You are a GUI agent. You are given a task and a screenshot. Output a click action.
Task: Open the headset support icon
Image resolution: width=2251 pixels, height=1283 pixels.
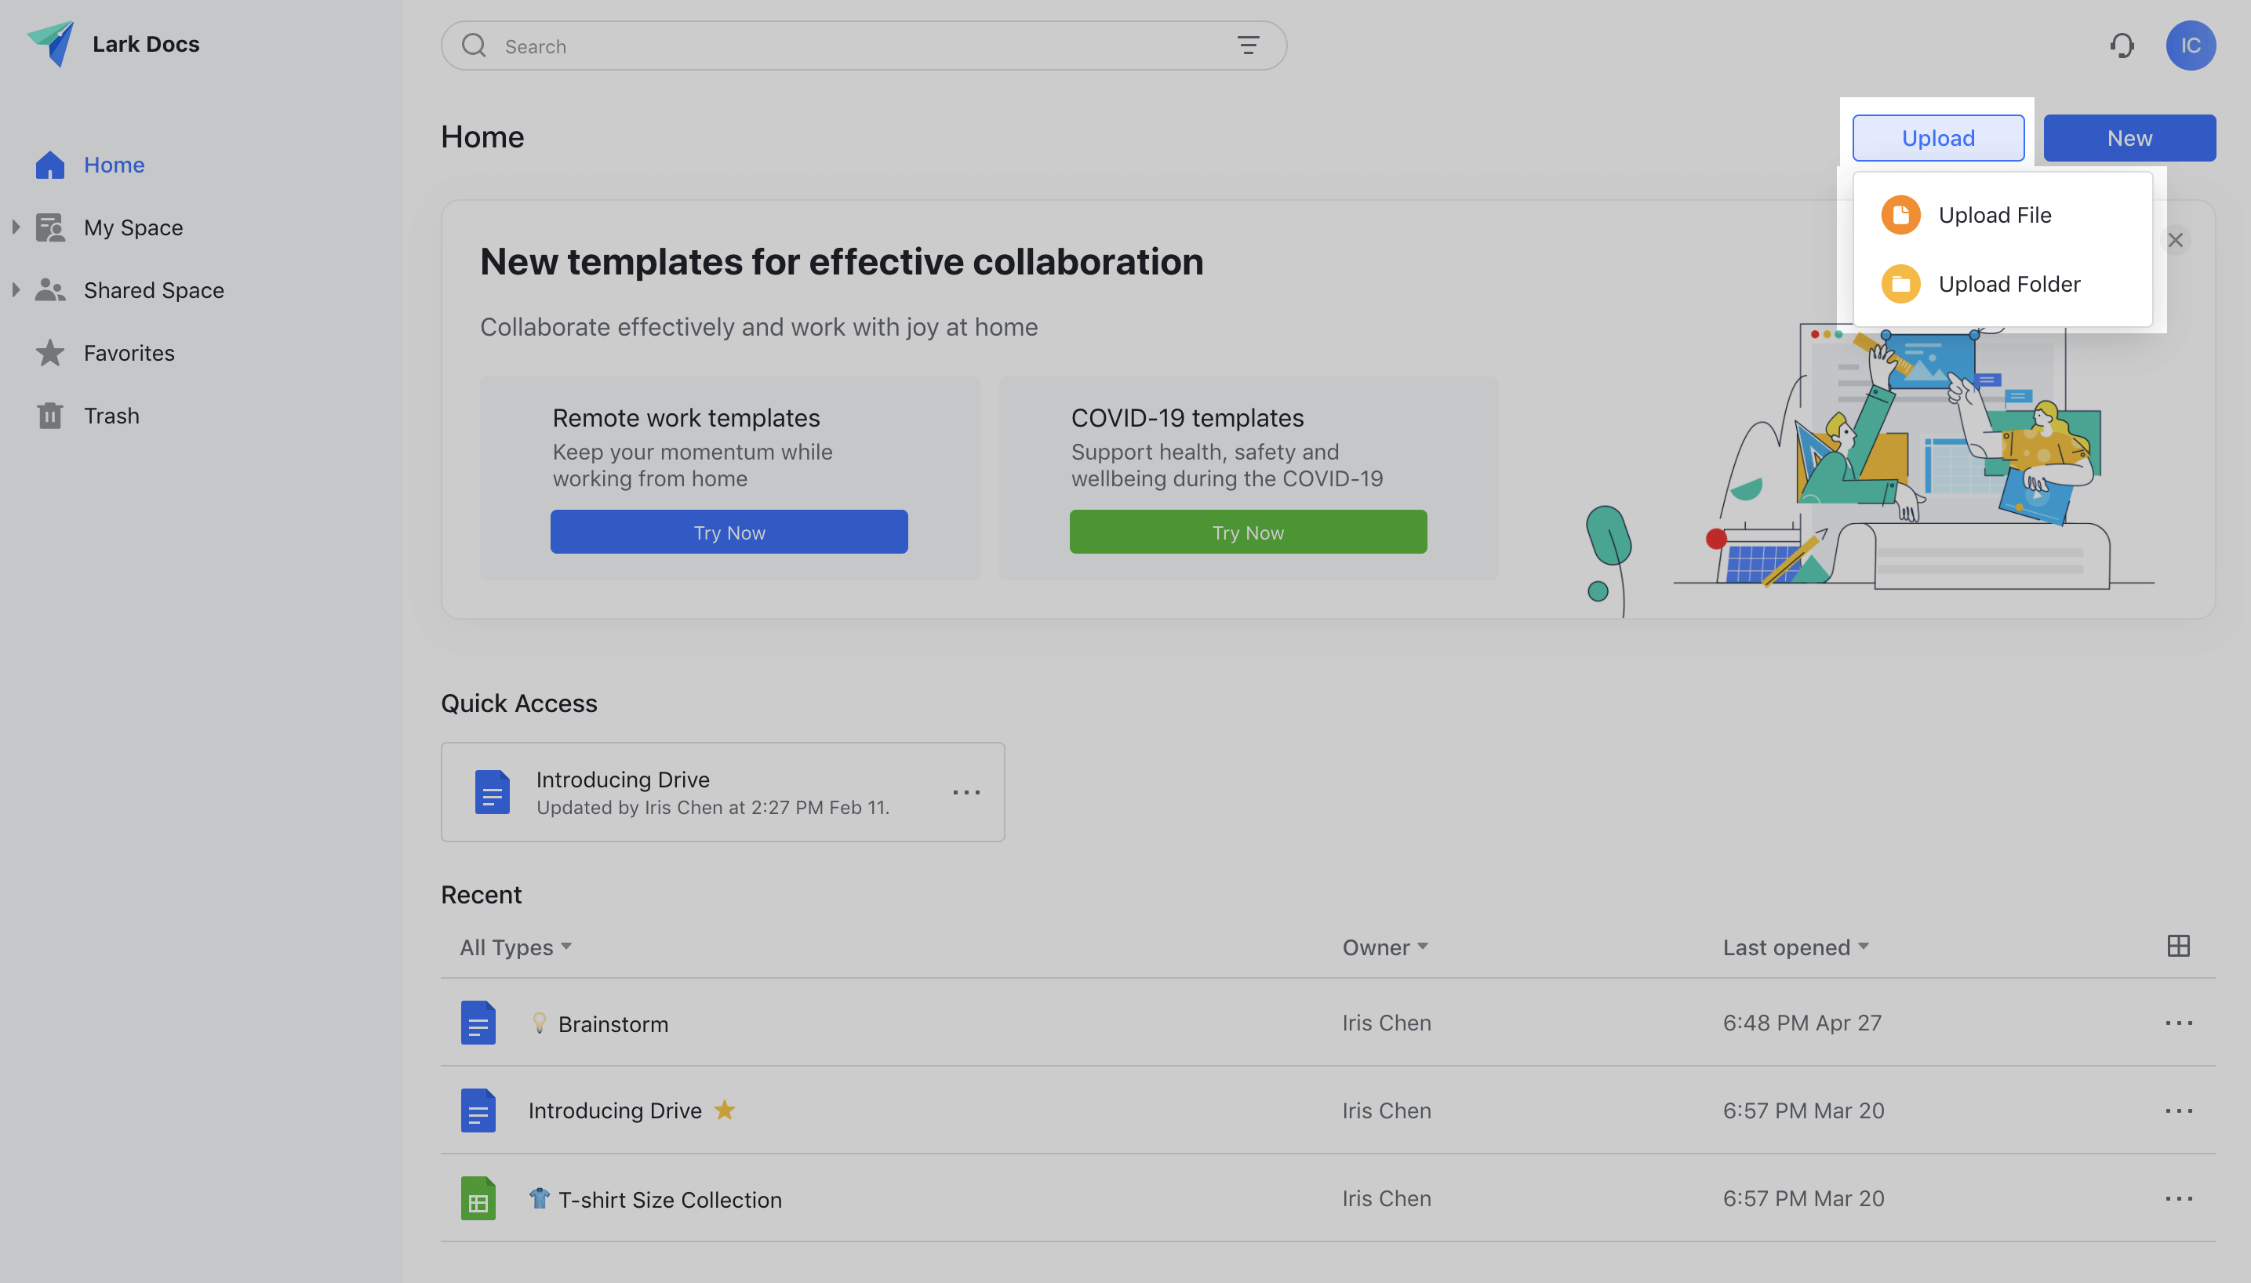pyautogui.click(x=2122, y=45)
